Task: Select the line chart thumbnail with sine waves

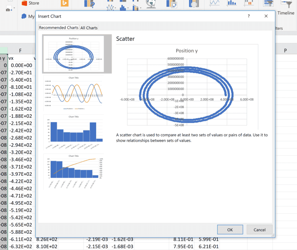Action: (74, 93)
